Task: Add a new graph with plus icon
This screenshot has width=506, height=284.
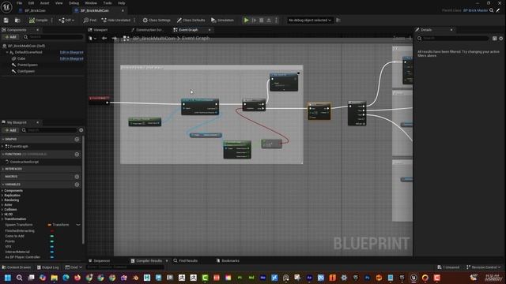Action: click(x=77, y=139)
